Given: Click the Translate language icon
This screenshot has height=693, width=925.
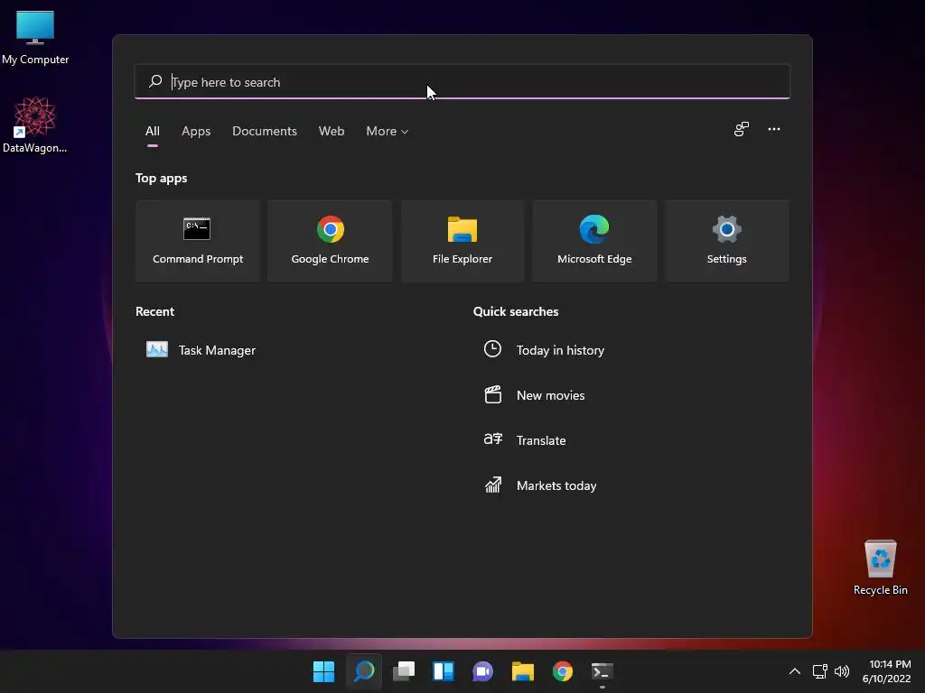Looking at the screenshot, I should click(x=492, y=439).
